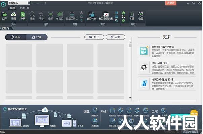This screenshot has width=203, height=134.
Task: Click the 打开 button on the start page
Action: [x=94, y=37]
